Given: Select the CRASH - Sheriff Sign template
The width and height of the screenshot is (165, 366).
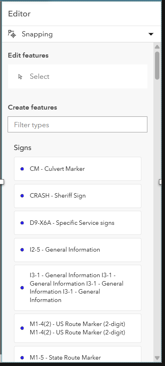Looking at the screenshot, I should pos(78,196).
